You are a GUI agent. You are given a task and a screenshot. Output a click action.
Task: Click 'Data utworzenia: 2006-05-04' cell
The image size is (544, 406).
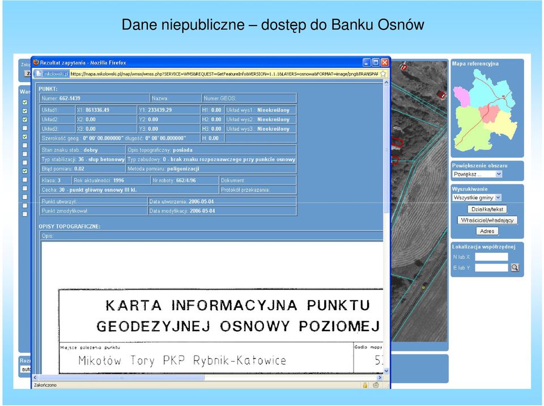pyautogui.click(x=222, y=201)
